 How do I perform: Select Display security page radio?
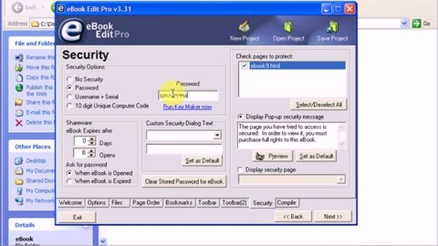(240, 169)
